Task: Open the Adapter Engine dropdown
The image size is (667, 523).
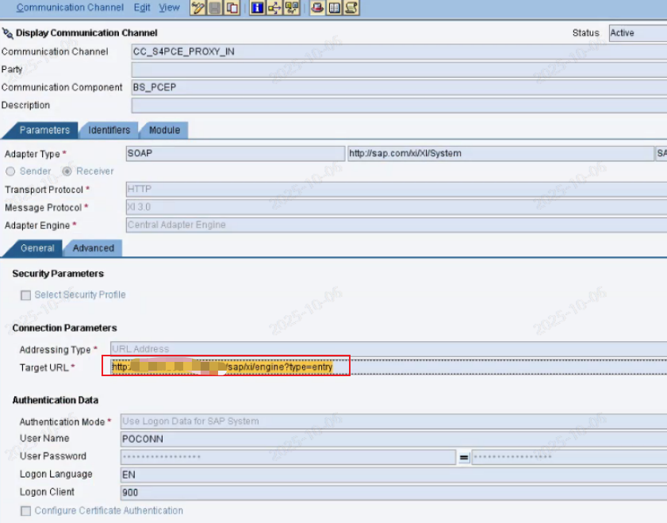Action: [x=397, y=225]
